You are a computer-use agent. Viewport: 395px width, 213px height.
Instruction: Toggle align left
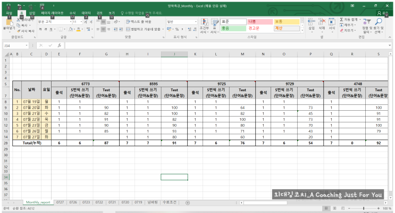98,29
